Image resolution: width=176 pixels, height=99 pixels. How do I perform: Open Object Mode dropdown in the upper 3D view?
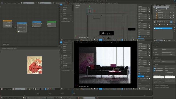(x=85, y=40)
